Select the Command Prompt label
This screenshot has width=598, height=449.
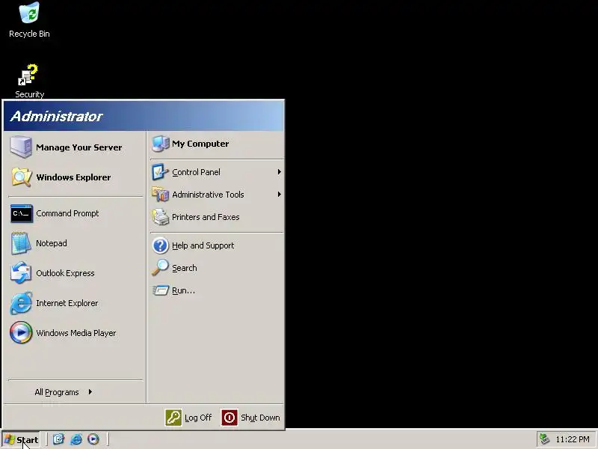(x=67, y=213)
